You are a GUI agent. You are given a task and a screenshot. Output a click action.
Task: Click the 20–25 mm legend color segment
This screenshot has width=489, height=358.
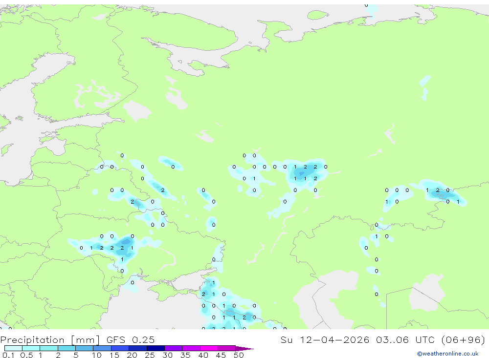(x=138, y=348)
